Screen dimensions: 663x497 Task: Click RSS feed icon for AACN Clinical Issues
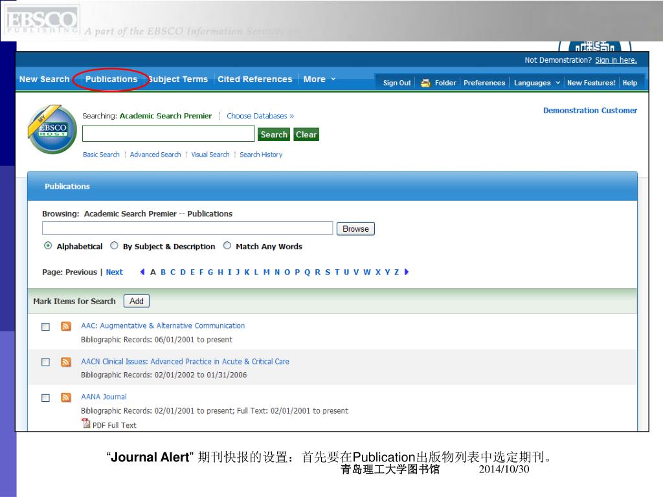66,362
